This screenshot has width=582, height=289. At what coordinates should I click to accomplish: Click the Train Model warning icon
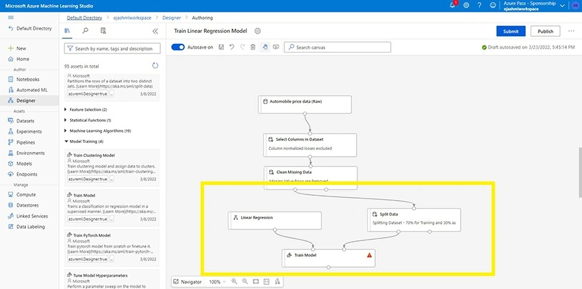pyautogui.click(x=369, y=255)
